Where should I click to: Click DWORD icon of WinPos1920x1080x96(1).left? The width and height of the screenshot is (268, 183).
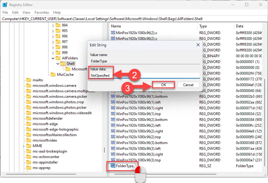point(113,102)
